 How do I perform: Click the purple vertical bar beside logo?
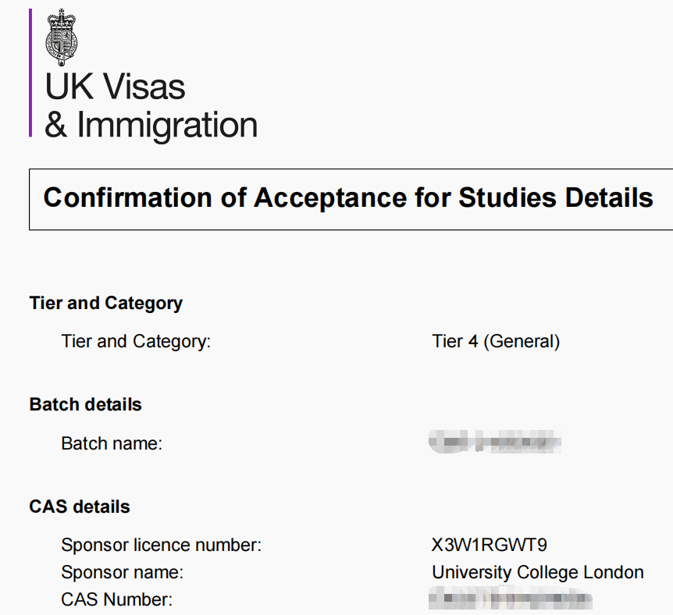pyautogui.click(x=30, y=73)
